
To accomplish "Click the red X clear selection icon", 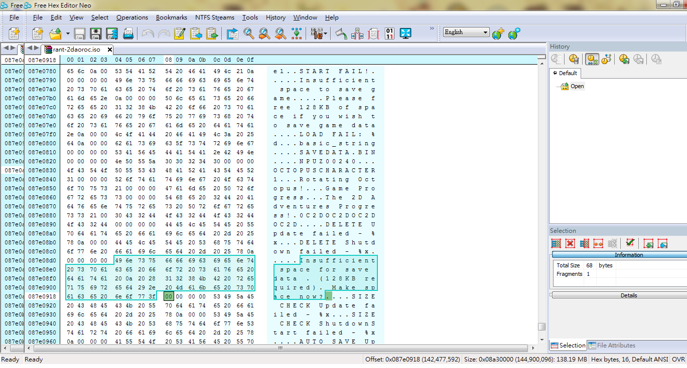I will coord(570,243).
